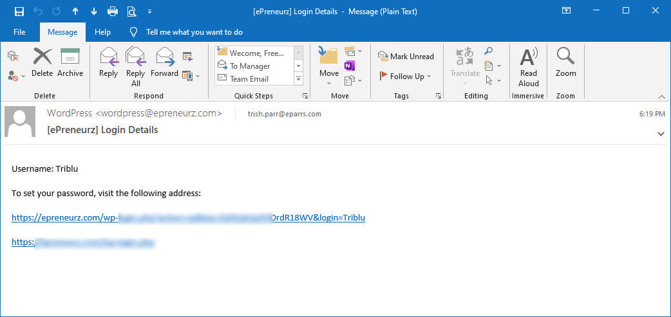Redo using the title bar redo arrow
Image resolution: width=671 pixels, height=317 pixels.
(x=57, y=12)
